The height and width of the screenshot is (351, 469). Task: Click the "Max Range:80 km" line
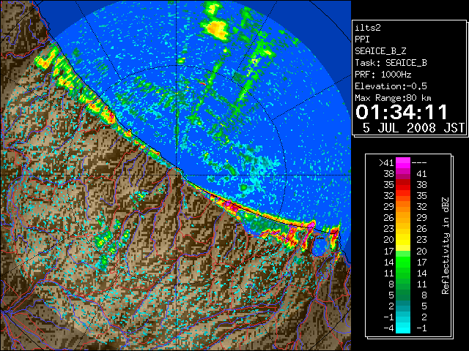pyautogui.click(x=393, y=98)
